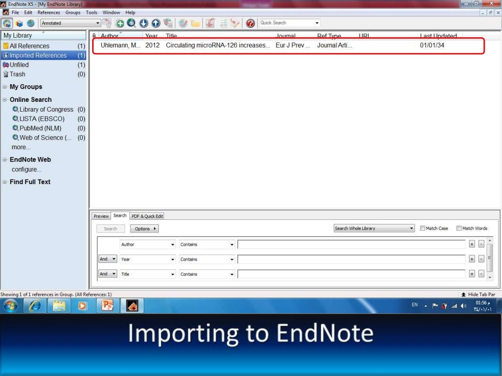502x376 pixels.
Task: Click the Author row search text field
Action: [x=351, y=245]
